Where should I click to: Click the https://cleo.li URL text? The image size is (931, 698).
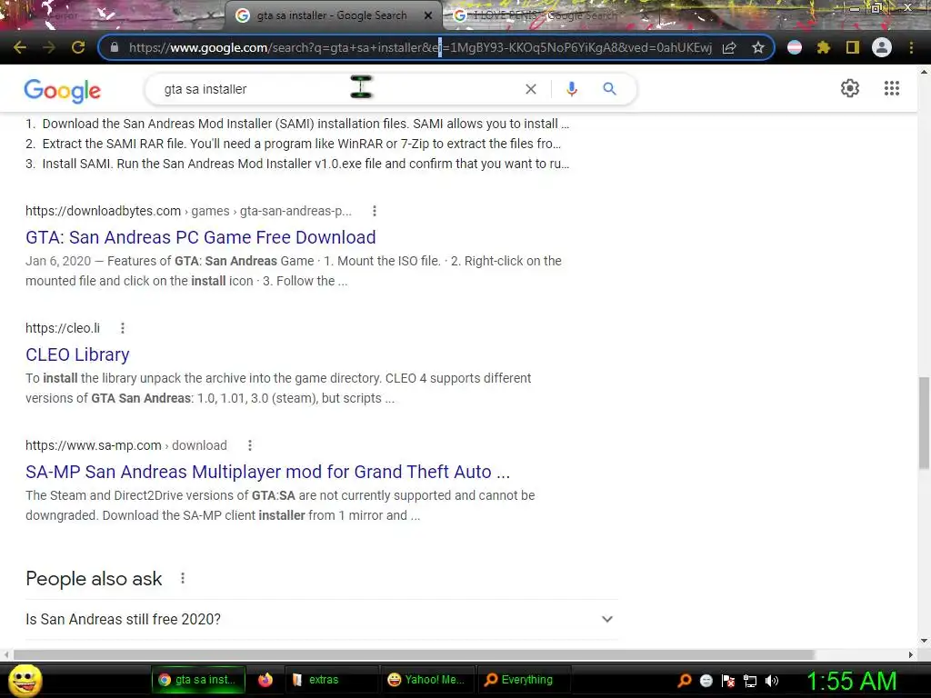click(63, 328)
